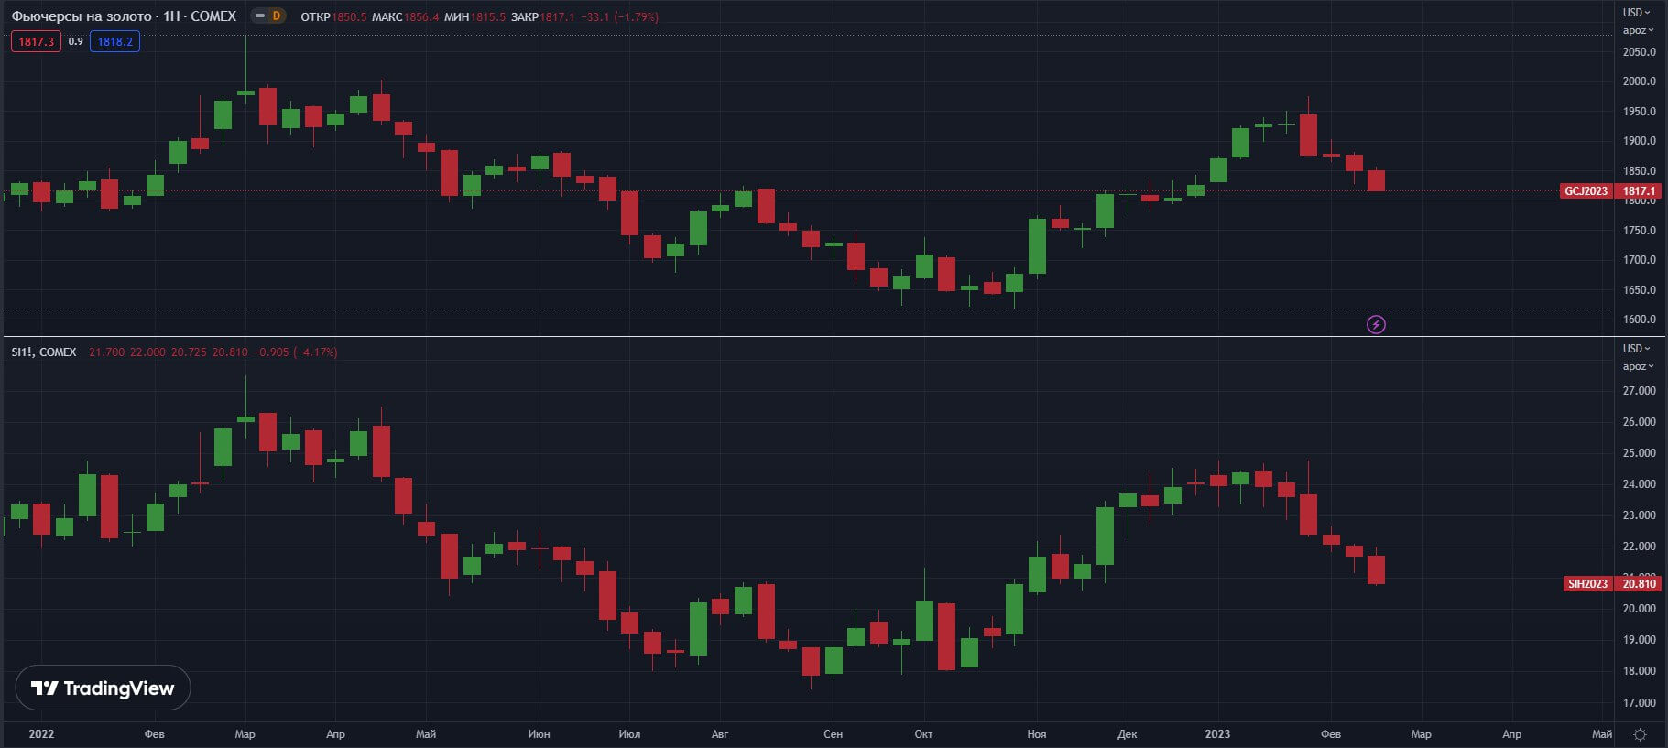Click the blue buy price 1818.2 button
The width and height of the screenshot is (1668, 748).
(x=114, y=41)
